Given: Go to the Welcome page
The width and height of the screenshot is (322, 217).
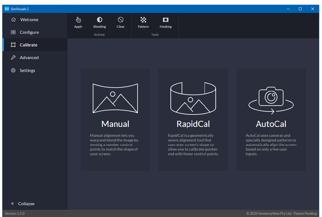Looking at the screenshot, I should tap(29, 20).
